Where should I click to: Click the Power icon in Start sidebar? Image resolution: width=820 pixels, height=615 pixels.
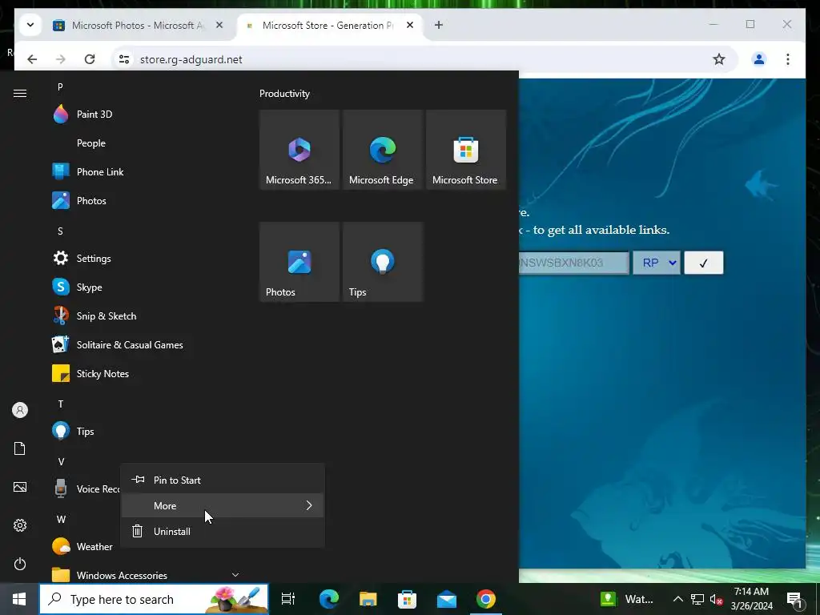(x=20, y=564)
